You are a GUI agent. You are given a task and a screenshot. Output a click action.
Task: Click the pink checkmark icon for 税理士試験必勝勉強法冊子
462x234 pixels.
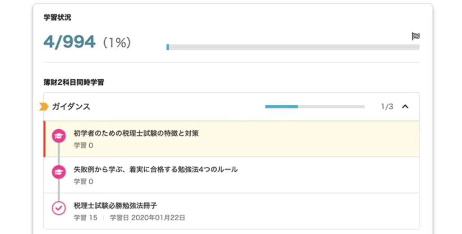coord(59,208)
